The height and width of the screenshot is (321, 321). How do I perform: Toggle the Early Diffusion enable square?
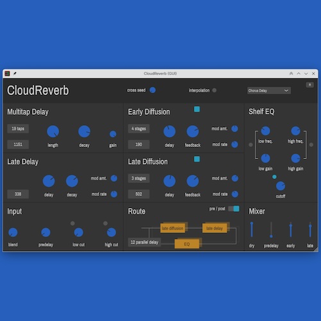[197, 109]
